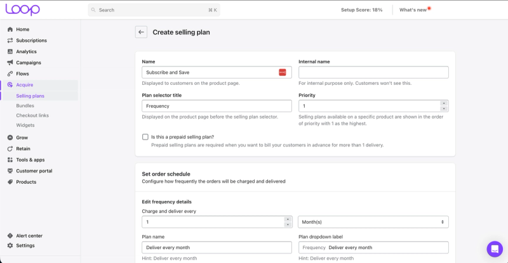Click the Loop logo
The image size is (508, 263).
pyautogui.click(x=23, y=10)
